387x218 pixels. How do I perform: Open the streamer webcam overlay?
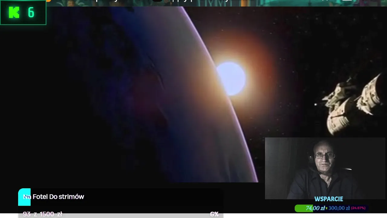tap(325, 168)
